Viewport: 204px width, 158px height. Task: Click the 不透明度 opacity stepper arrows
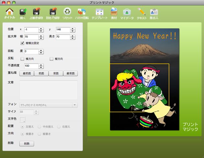41,66
